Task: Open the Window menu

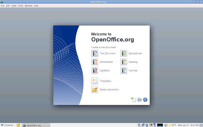Action: coord(28,6)
